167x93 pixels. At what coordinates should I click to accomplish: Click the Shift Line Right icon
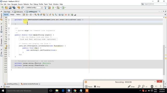62,15
